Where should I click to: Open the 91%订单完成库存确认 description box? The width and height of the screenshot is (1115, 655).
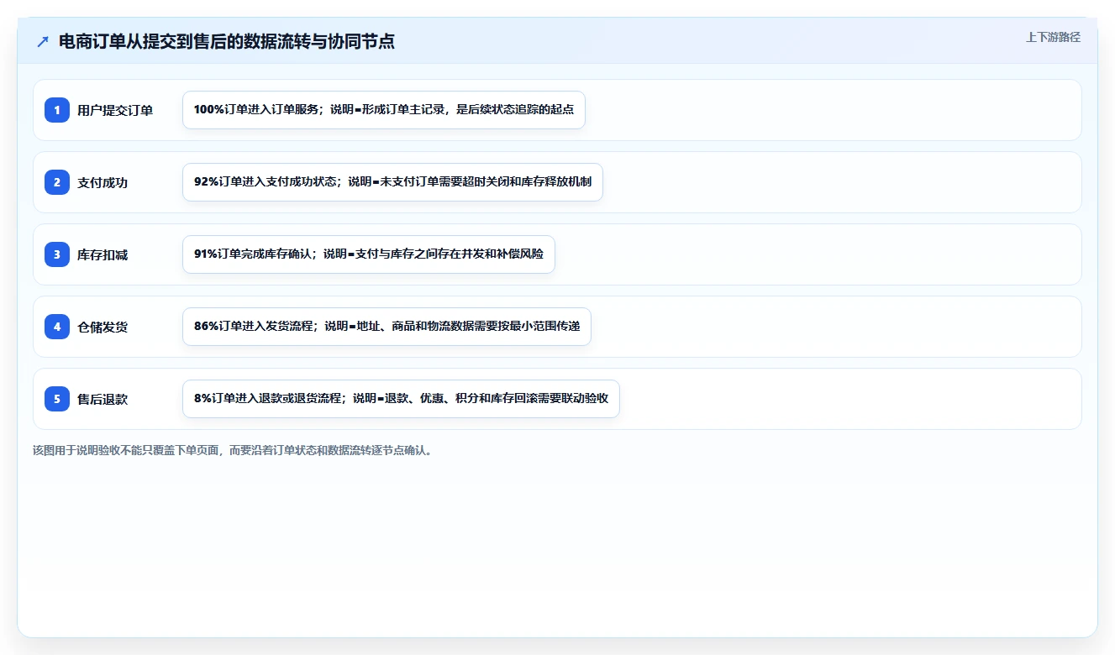[x=369, y=254]
